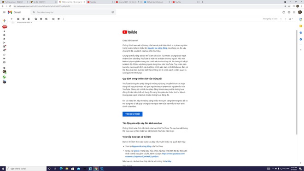This screenshot has height=171, width=304.
Task: Go back to inbox with the back arrow
Action: tap(12, 19)
